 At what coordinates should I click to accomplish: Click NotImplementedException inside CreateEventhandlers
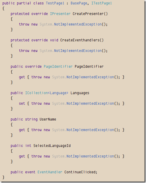(78, 51)
